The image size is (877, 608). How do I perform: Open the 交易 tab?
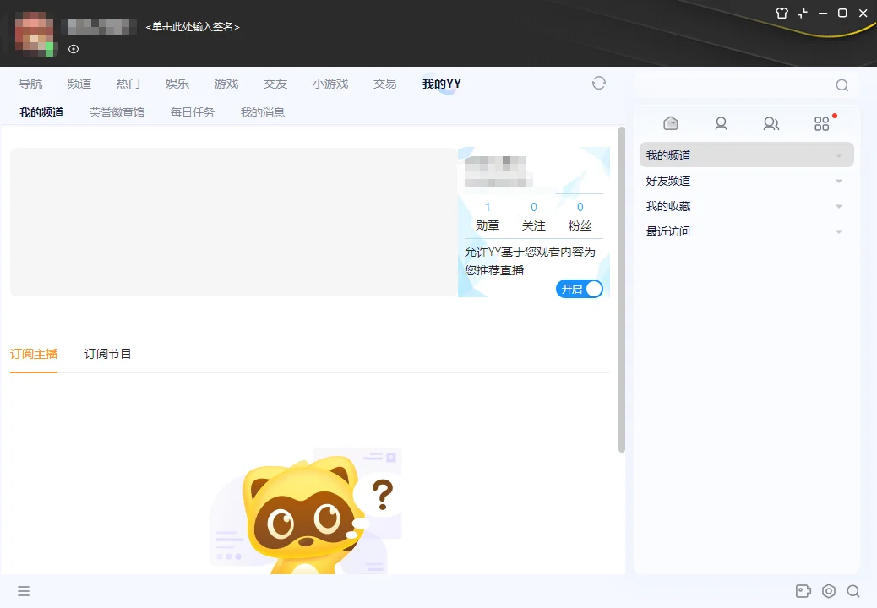(x=384, y=84)
